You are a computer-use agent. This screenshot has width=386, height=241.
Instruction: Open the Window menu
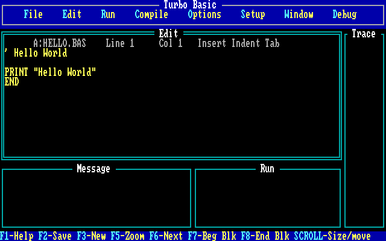click(x=299, y=14)
